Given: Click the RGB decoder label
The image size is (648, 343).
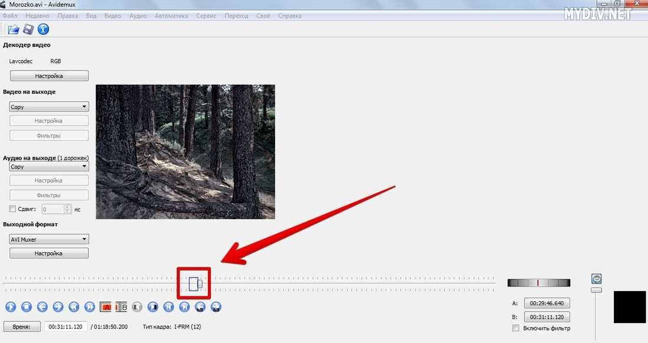Looking at the screenshot, I should click(55, 61).
